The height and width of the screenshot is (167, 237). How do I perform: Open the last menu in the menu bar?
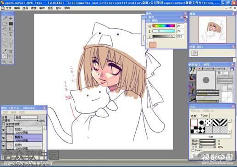pyautogui.click(x=67, y=8)
